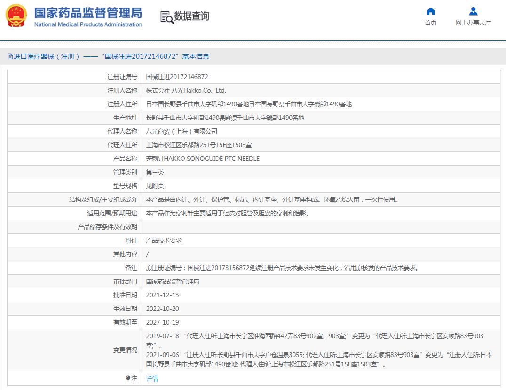Viewport: 506px width, 390px height.
Task: Click the structure composition description text
Action: pos(272,199)
